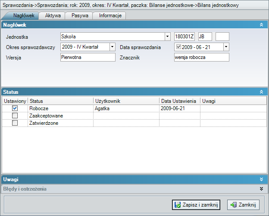
Task: Collapse the Nagłówek section
Action: tap(261, 25)
